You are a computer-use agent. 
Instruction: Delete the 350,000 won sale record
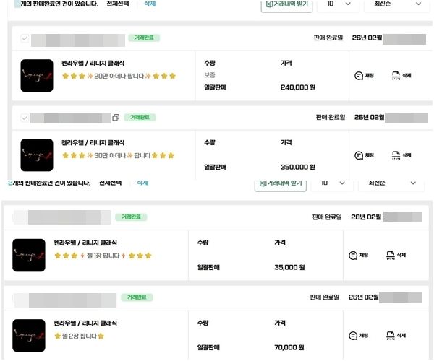pyautogui.click(x=401, y=155)
